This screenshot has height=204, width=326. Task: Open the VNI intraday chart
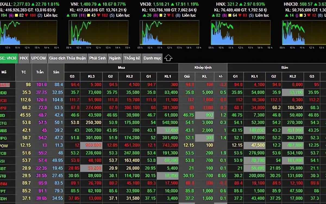point(98,33)
